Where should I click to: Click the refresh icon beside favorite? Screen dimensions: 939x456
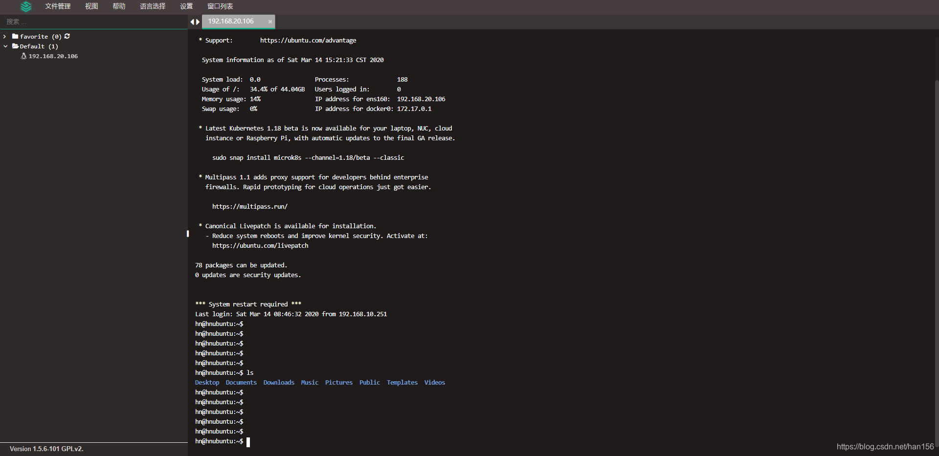click(x=67, y=36)
